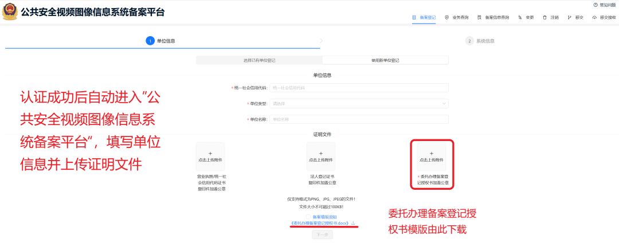Screen dimensions: 619x250
Task: Select the 备案登记 menu item
Action: pyautogui.click(x=424, y=17)
